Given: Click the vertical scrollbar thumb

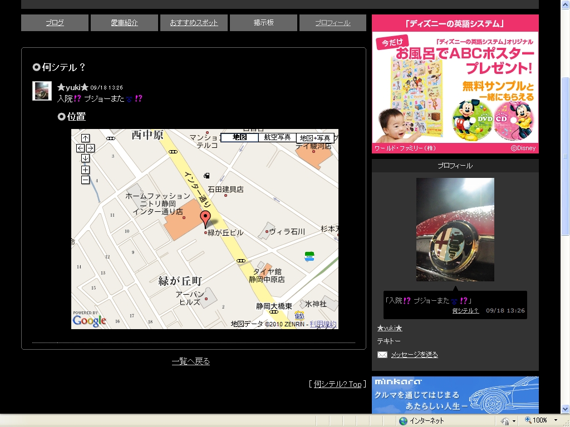Looking at the screenshot, I should point(566,156).
